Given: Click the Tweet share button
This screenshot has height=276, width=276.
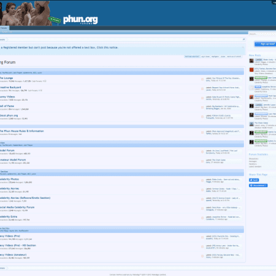Looking at the screenshot, I should tap(254, 180).
